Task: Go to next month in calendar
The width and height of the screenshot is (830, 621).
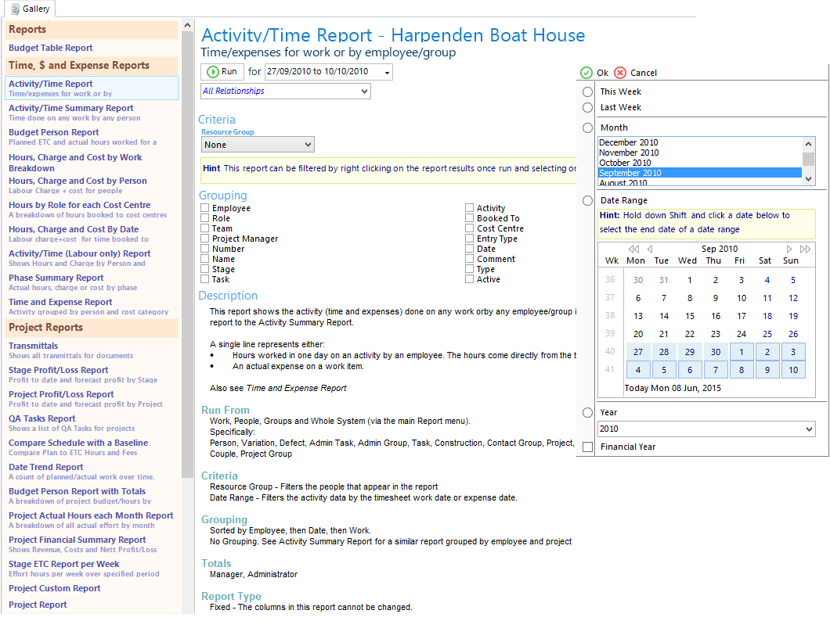Action: [x=789, y=249]
